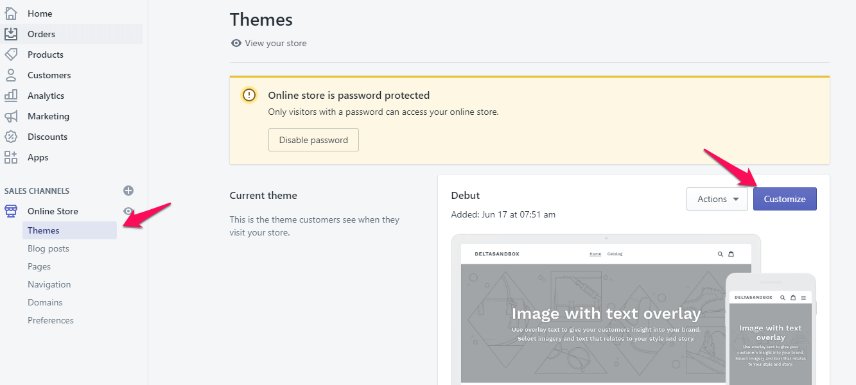
Task: Add a sales channel with plus icon
Action: (128, 191)
